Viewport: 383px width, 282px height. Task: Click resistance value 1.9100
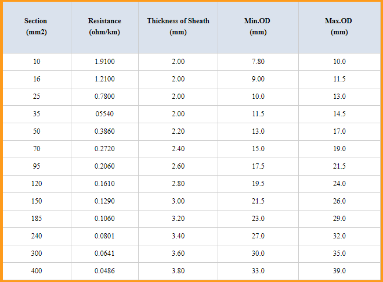click(104, 62)
